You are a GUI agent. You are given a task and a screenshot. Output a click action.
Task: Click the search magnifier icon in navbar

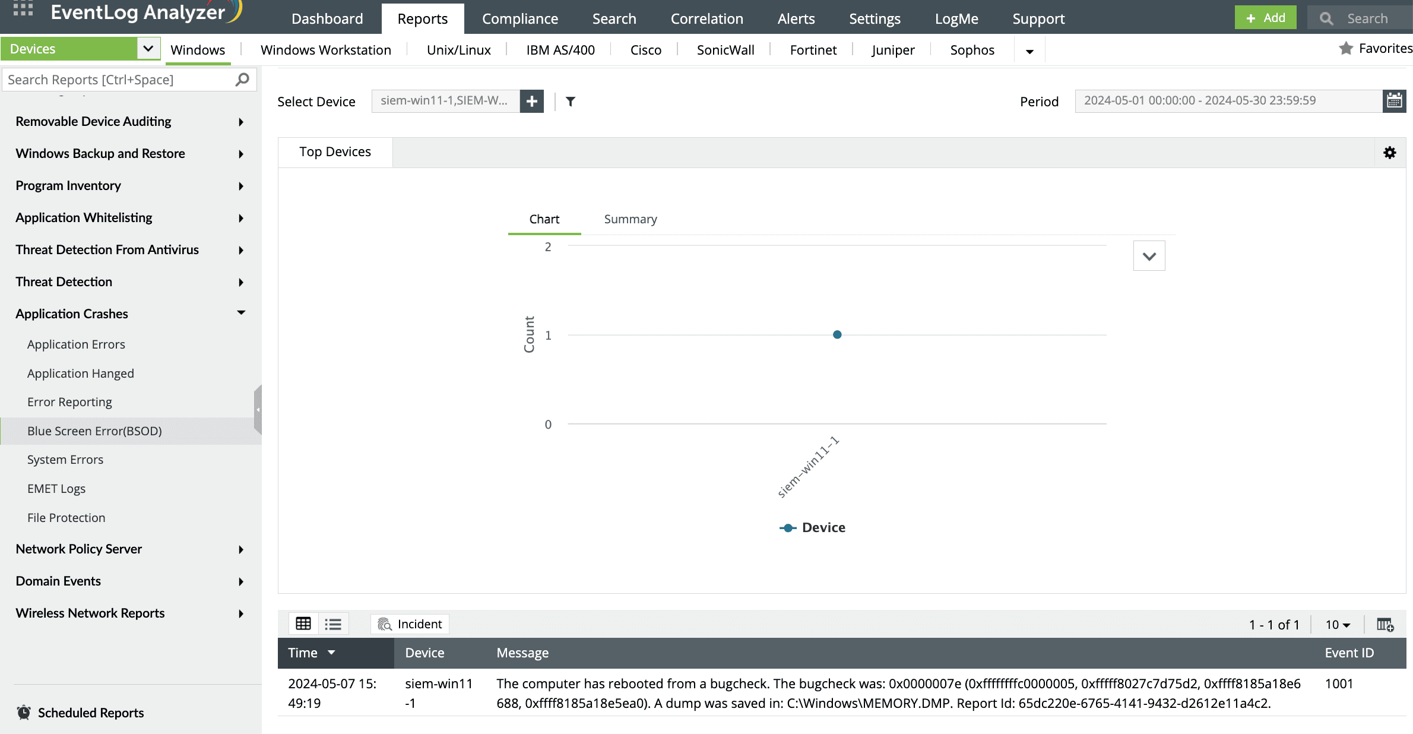click(x=1325, y=17)
